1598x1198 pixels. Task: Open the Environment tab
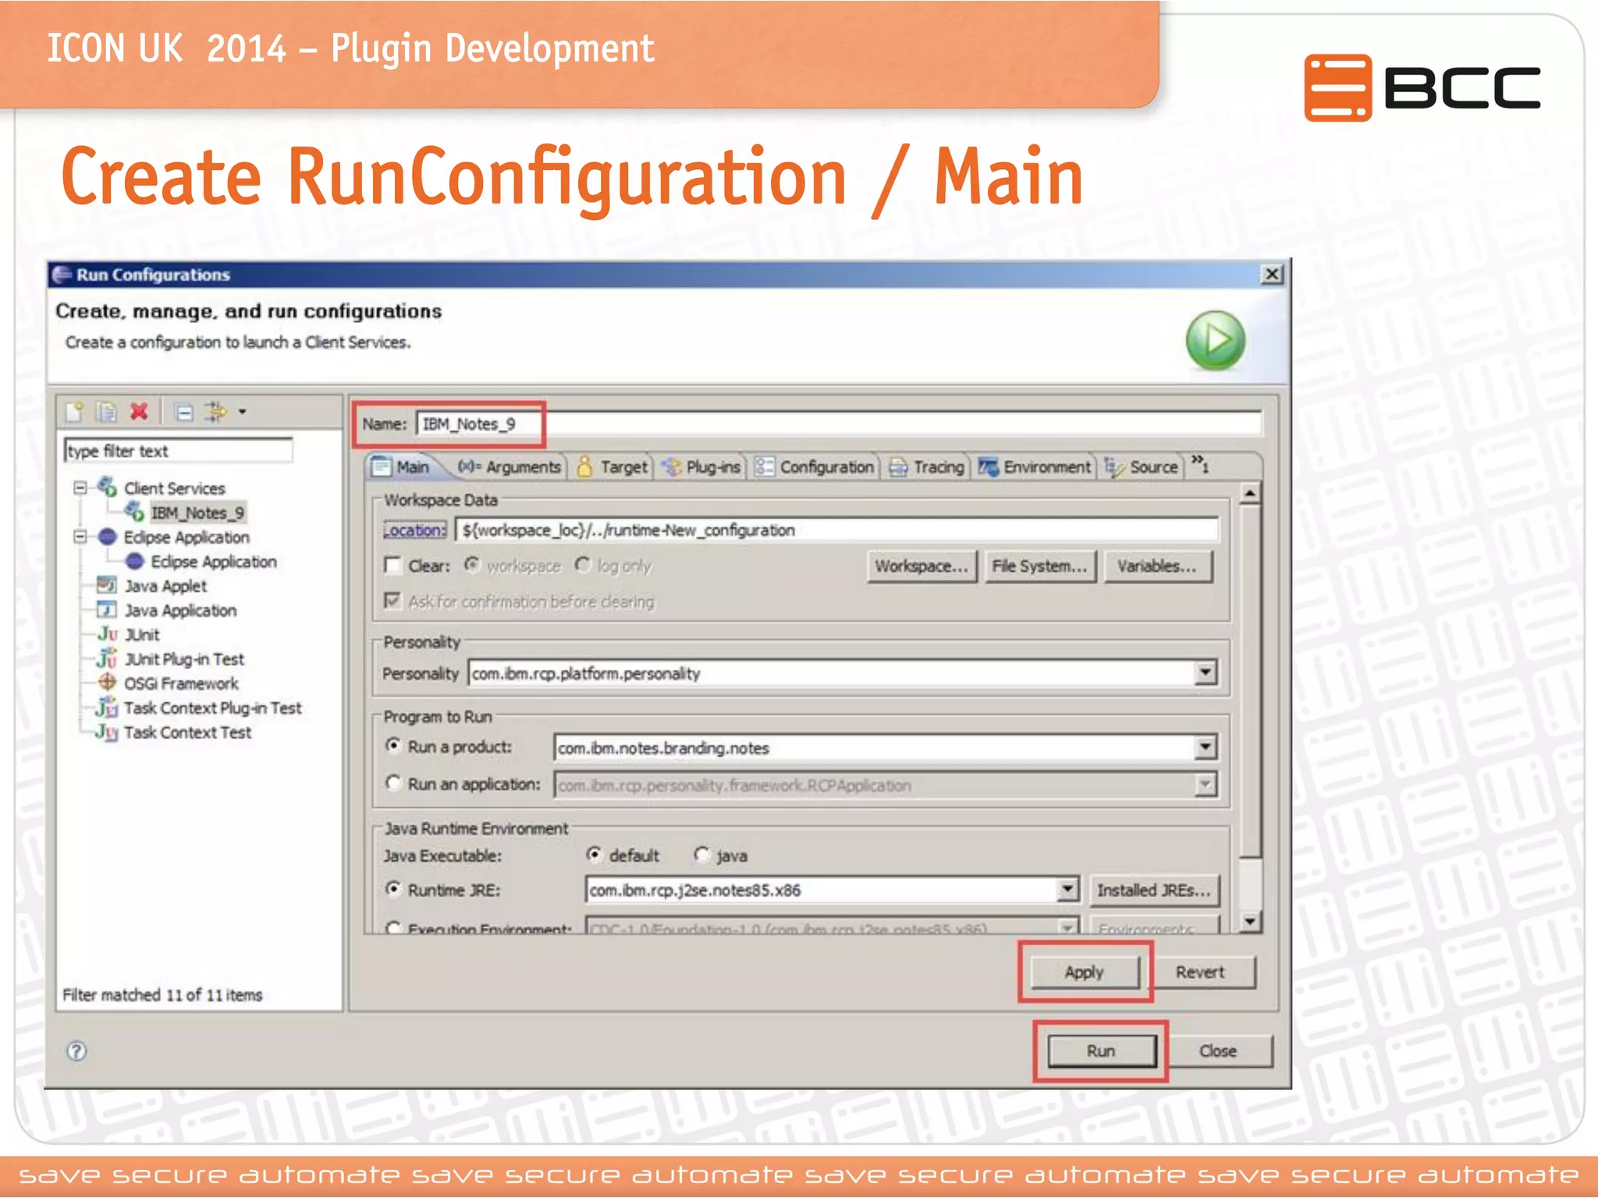pyautogui.click(x=1035, y=466)
